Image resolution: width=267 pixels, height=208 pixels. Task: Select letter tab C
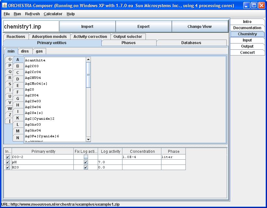[18, 73]
